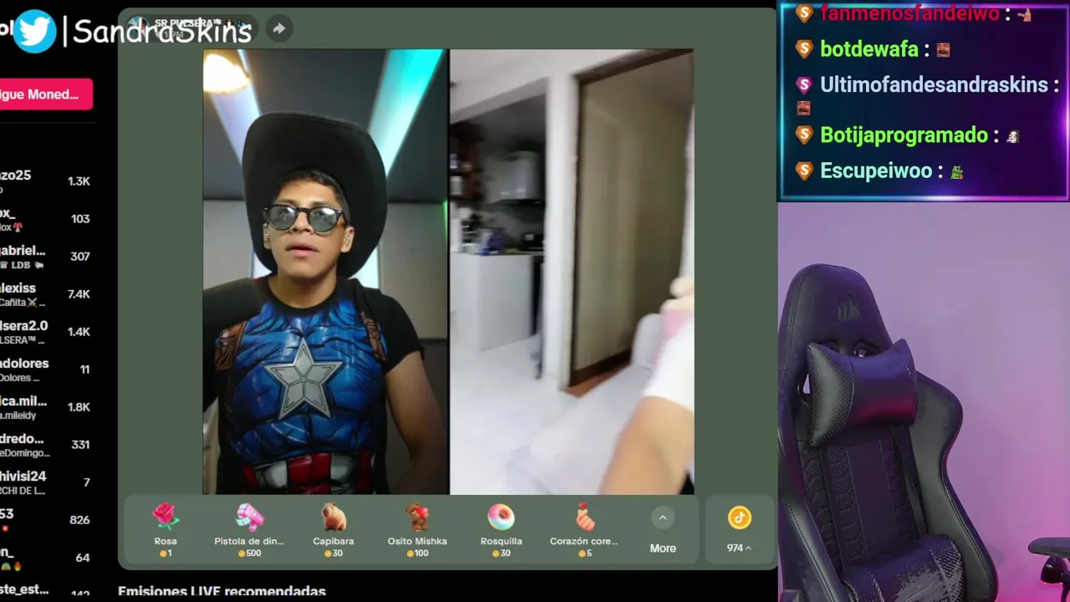Click the left host video with cowboy hat
The height and width of the screenshot is (602, 1070).
pyautogui.click(x=325, y=272)
